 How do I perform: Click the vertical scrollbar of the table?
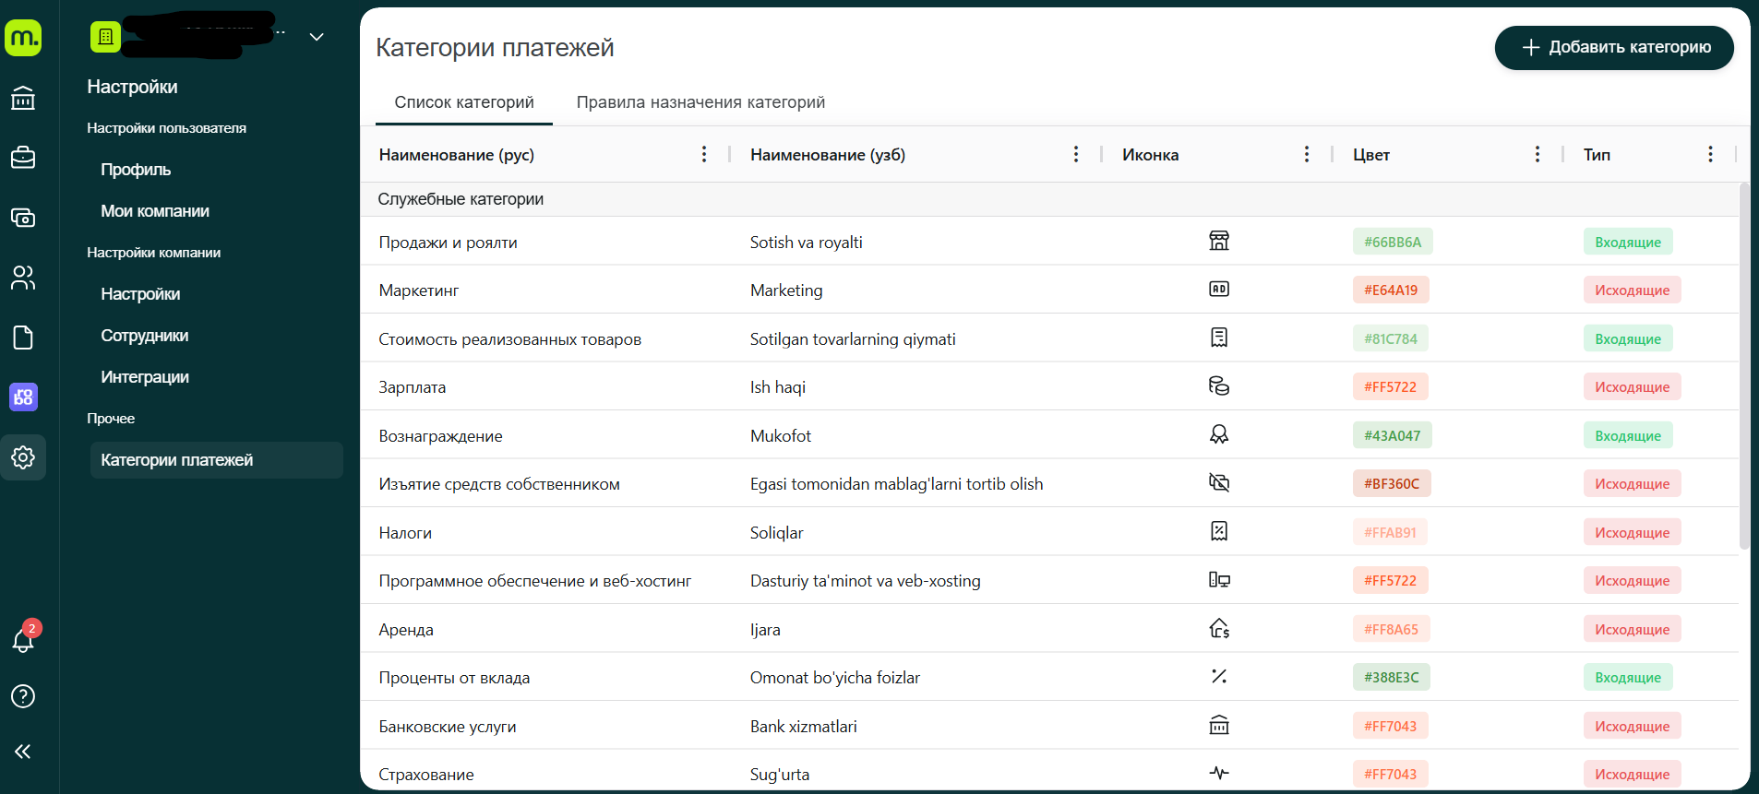click(1743, 369)
